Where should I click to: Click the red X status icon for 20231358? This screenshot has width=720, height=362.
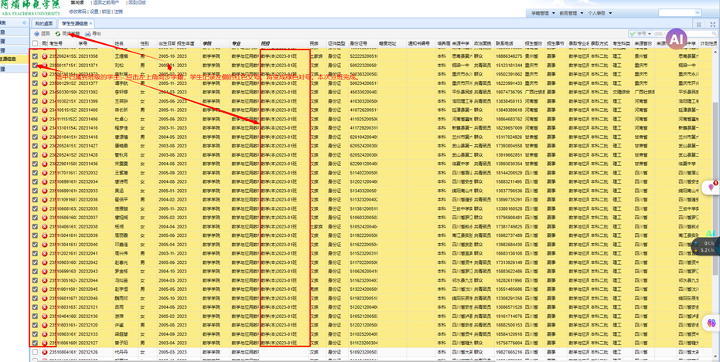(x=45, y=56)
